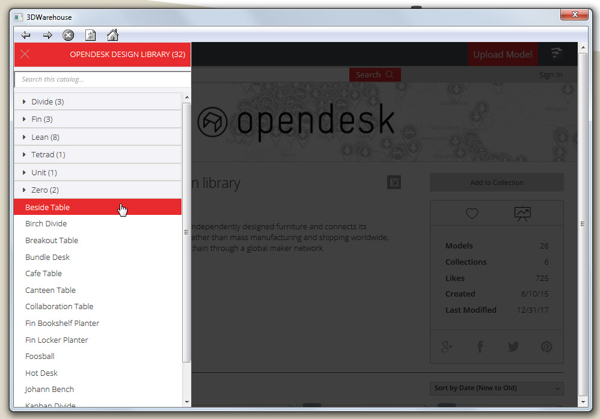Click the page scroll up arrow
The width and height of the screenshot is (600, 419).
pos(583,48)
